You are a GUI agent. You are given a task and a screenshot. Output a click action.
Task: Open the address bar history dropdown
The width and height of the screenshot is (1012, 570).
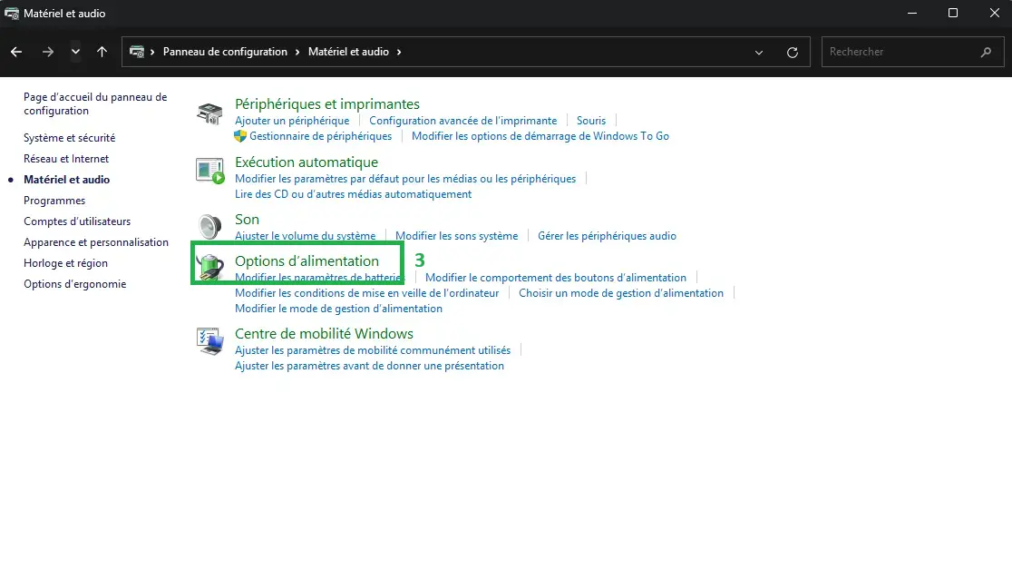point(759,53)
